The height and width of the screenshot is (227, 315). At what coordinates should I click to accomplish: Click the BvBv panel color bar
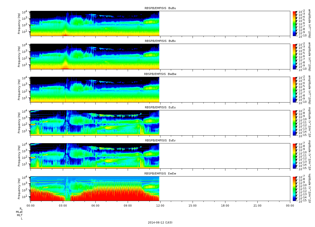294,56
